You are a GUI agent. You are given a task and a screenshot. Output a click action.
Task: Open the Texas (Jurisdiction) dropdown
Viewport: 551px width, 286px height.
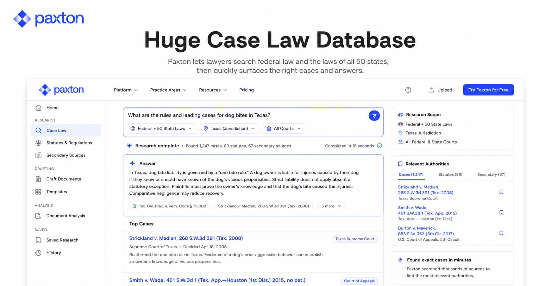coord(229,128)
